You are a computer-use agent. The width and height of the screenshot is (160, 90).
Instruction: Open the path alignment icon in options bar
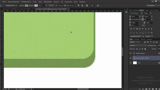(82, 5)
